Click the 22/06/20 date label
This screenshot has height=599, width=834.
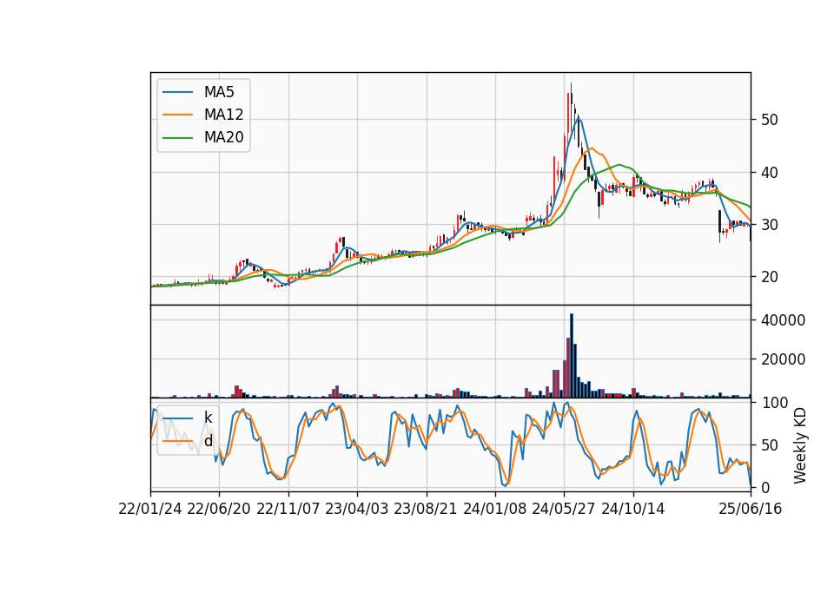pyautogui.click(x=219, y=509)
